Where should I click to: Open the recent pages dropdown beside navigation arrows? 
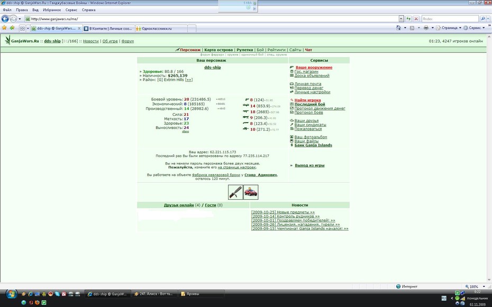click(20, 19)
